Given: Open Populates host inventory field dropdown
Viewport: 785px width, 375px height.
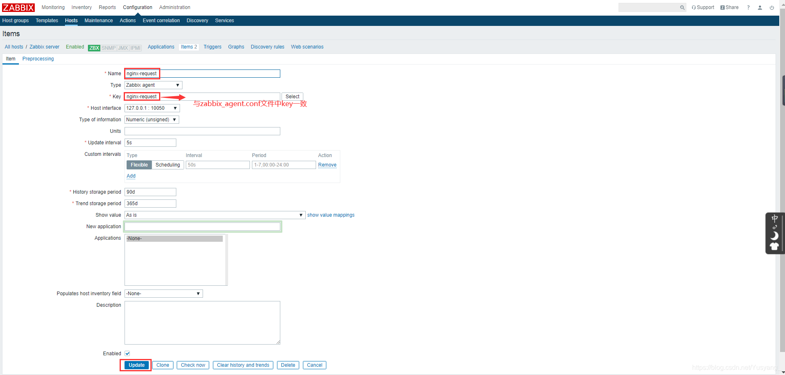Looking at the screenshot, I should click(x=164, y=294).
